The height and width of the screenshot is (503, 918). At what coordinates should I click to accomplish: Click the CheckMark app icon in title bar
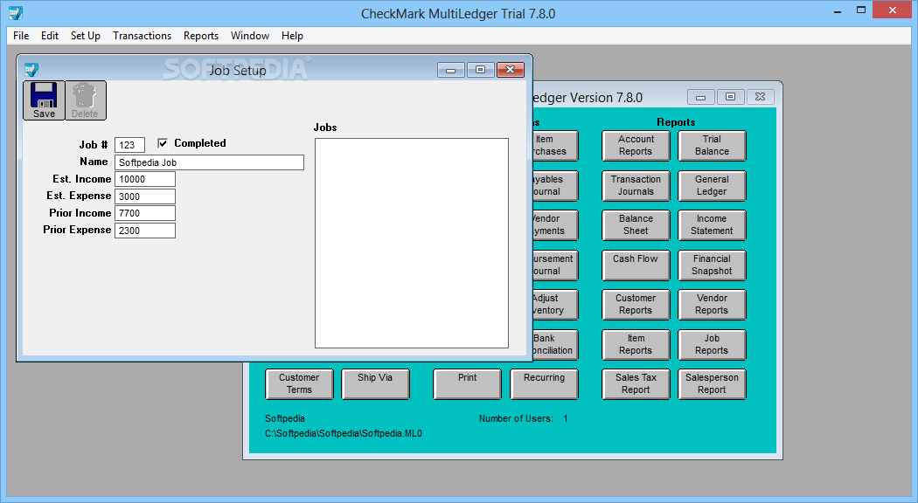(16, 13)
